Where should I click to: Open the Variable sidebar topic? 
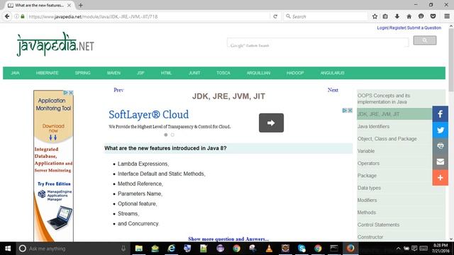(366, 151)
